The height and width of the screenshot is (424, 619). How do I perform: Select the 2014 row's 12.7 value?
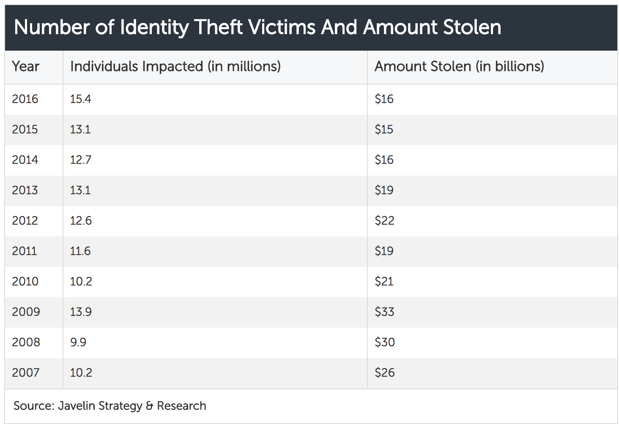pos(80,160)
